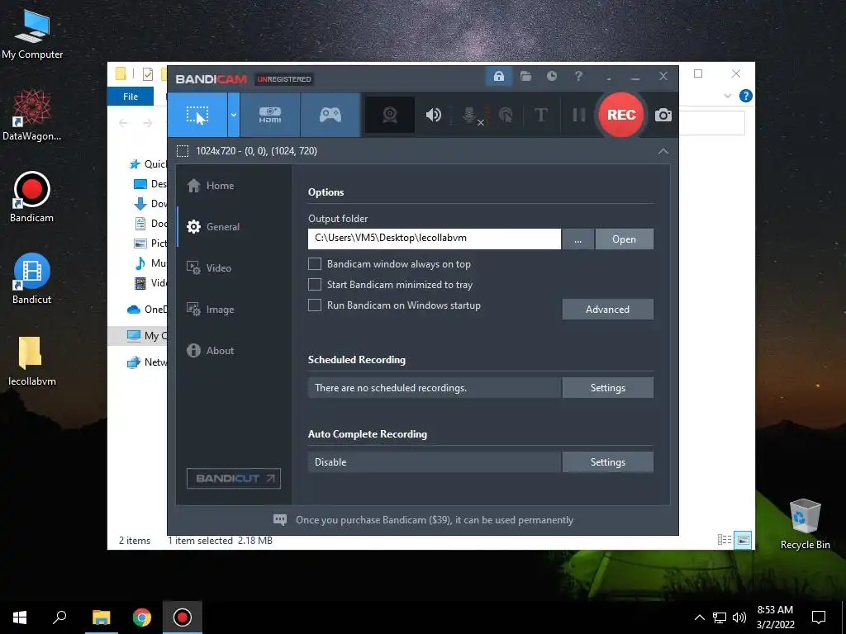Open scheduler clock icon in title bar
Screen dimensions: 846x634
(551, 76)
